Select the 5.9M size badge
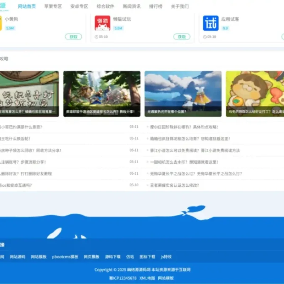The width and height of the screenshot is (284, 284). (x=10, y=28)
